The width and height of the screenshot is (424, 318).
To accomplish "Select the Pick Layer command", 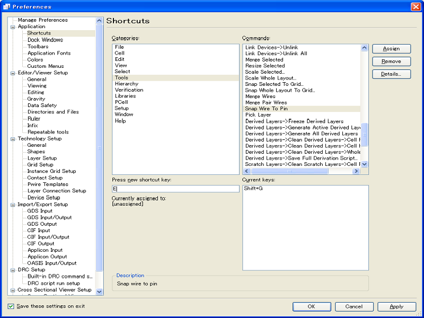I will pos(258,115).
